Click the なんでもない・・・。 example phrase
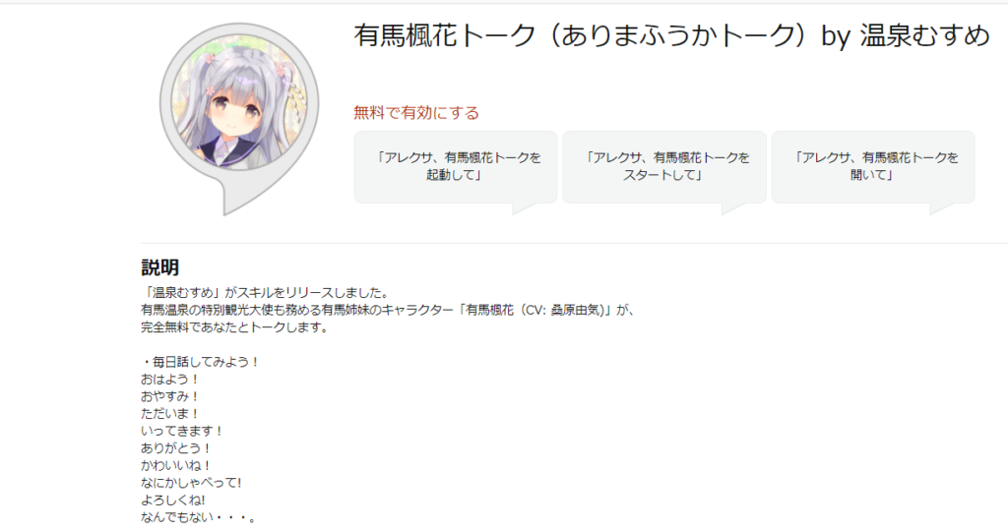Viewport: 1008px width, 530px height. tap(199, 518)
